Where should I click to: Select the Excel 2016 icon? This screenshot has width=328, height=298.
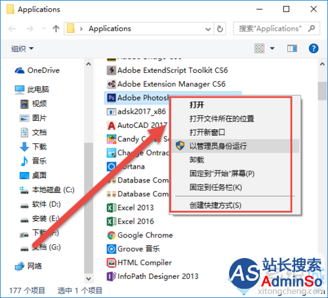point(112,221)
